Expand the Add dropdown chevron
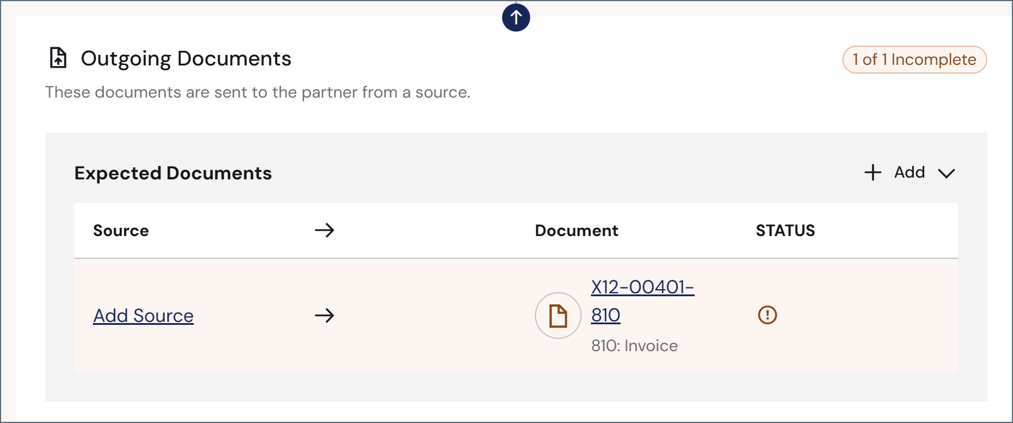Viewport: 1013px width, 423px height. tap(946, 173)
